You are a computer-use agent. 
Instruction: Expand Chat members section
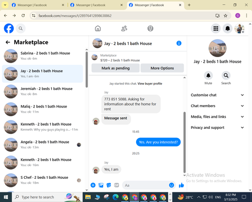(x=217, y=106)
